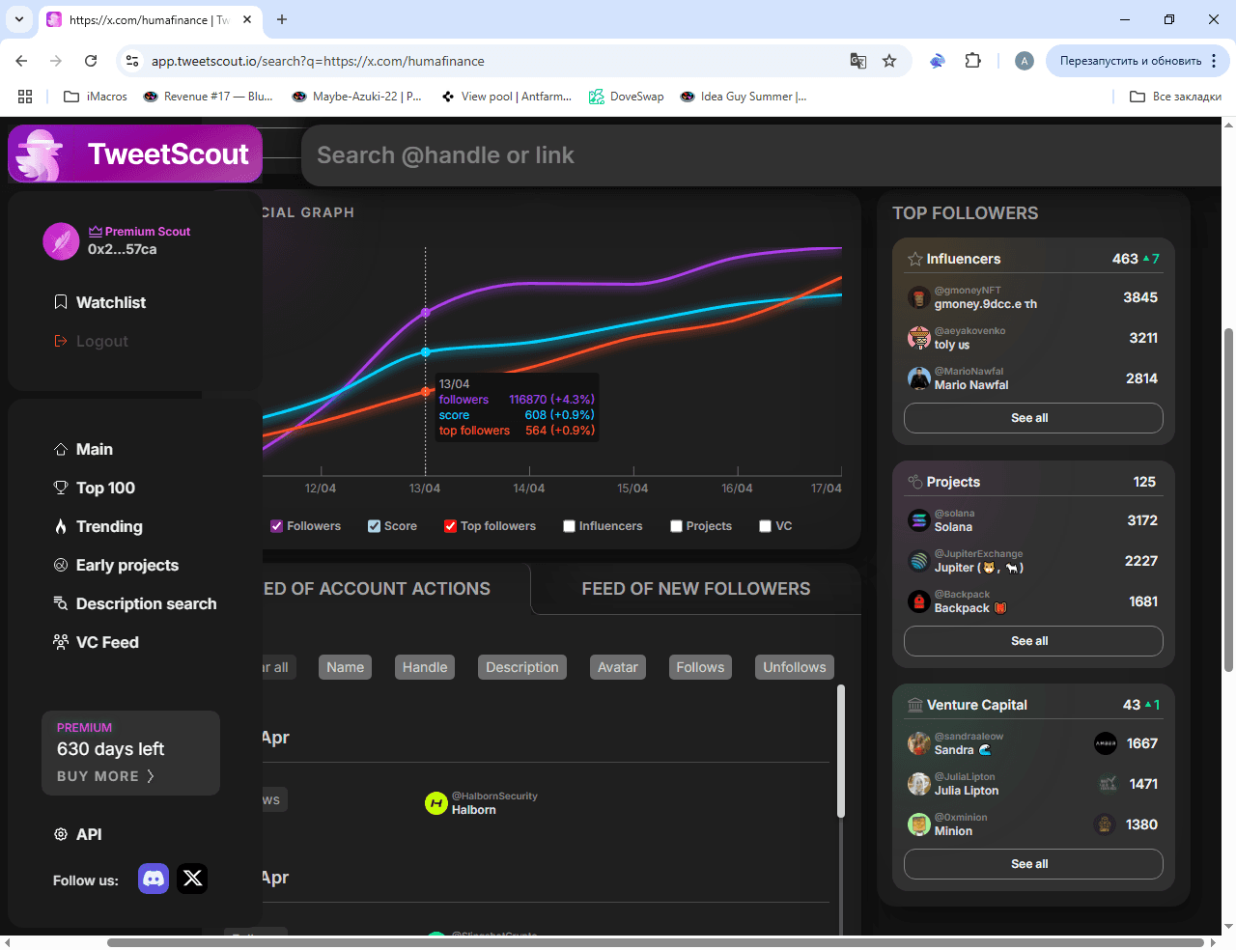Open the Chrome profile avatar
The image size is (1236, 950).
click(1025, 61)
